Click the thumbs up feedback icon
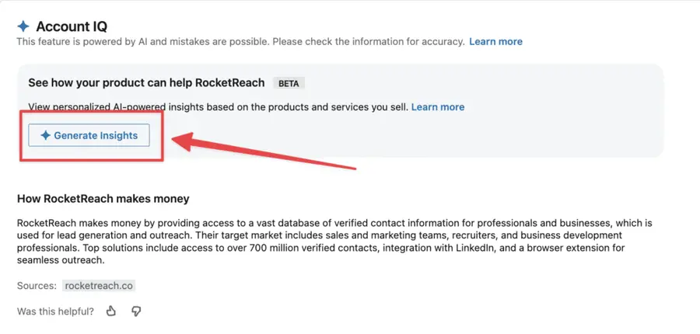The image size is (700, 334). tap(111, 311)
